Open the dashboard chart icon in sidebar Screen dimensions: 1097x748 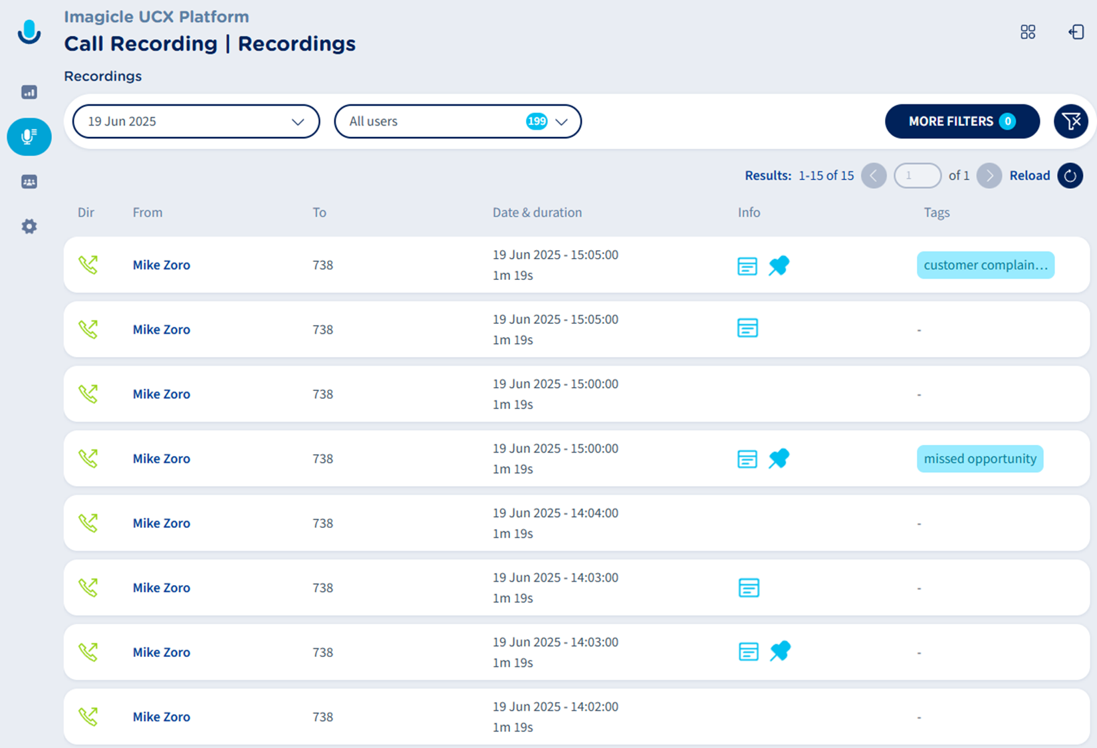tap(29, 92)
